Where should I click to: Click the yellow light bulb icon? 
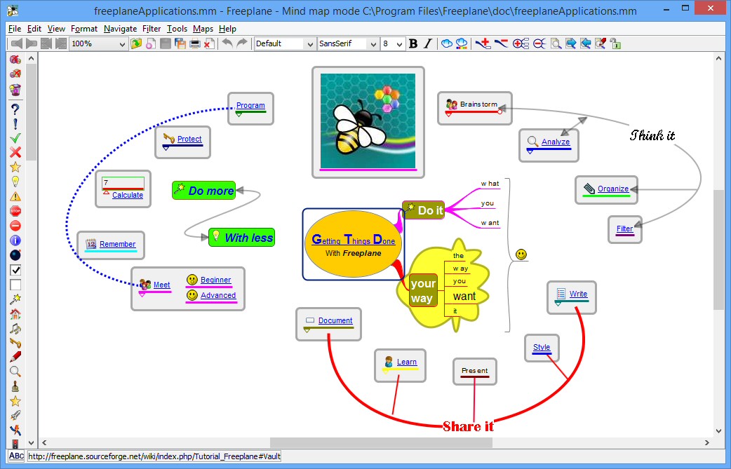[15, 182]
